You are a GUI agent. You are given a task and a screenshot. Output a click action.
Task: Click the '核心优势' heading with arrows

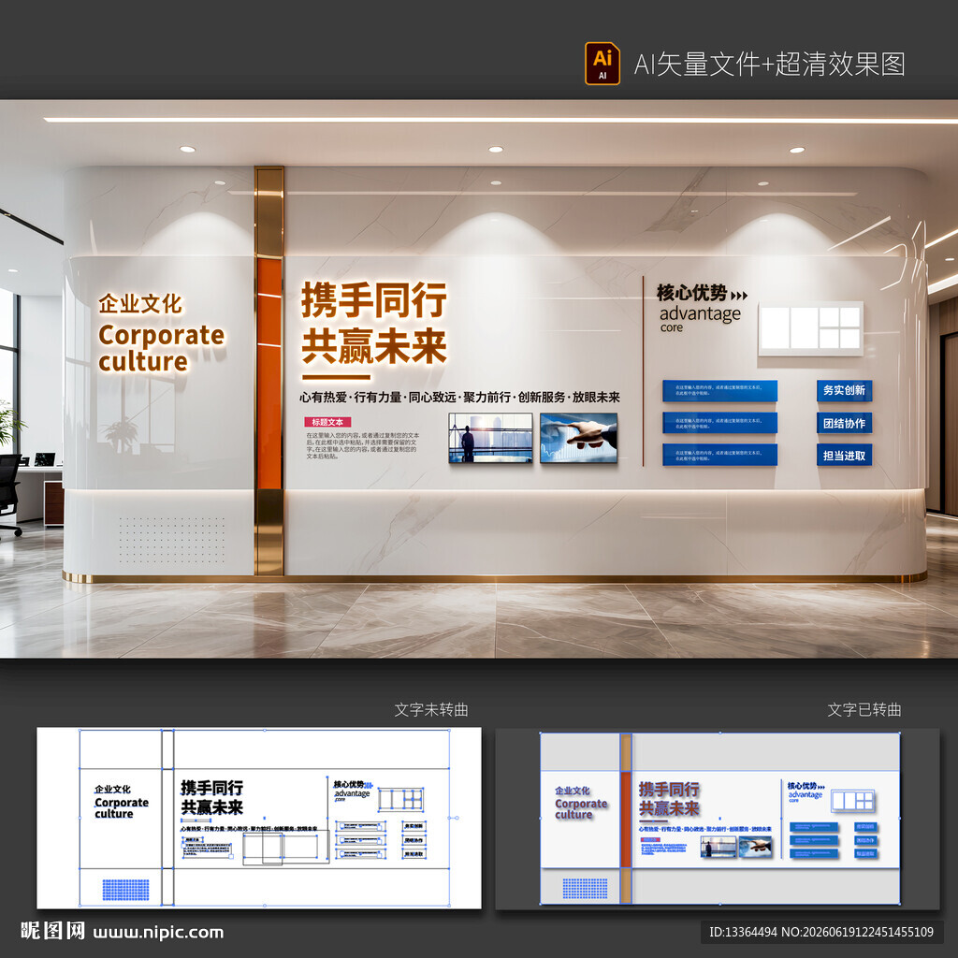point(702,293)
